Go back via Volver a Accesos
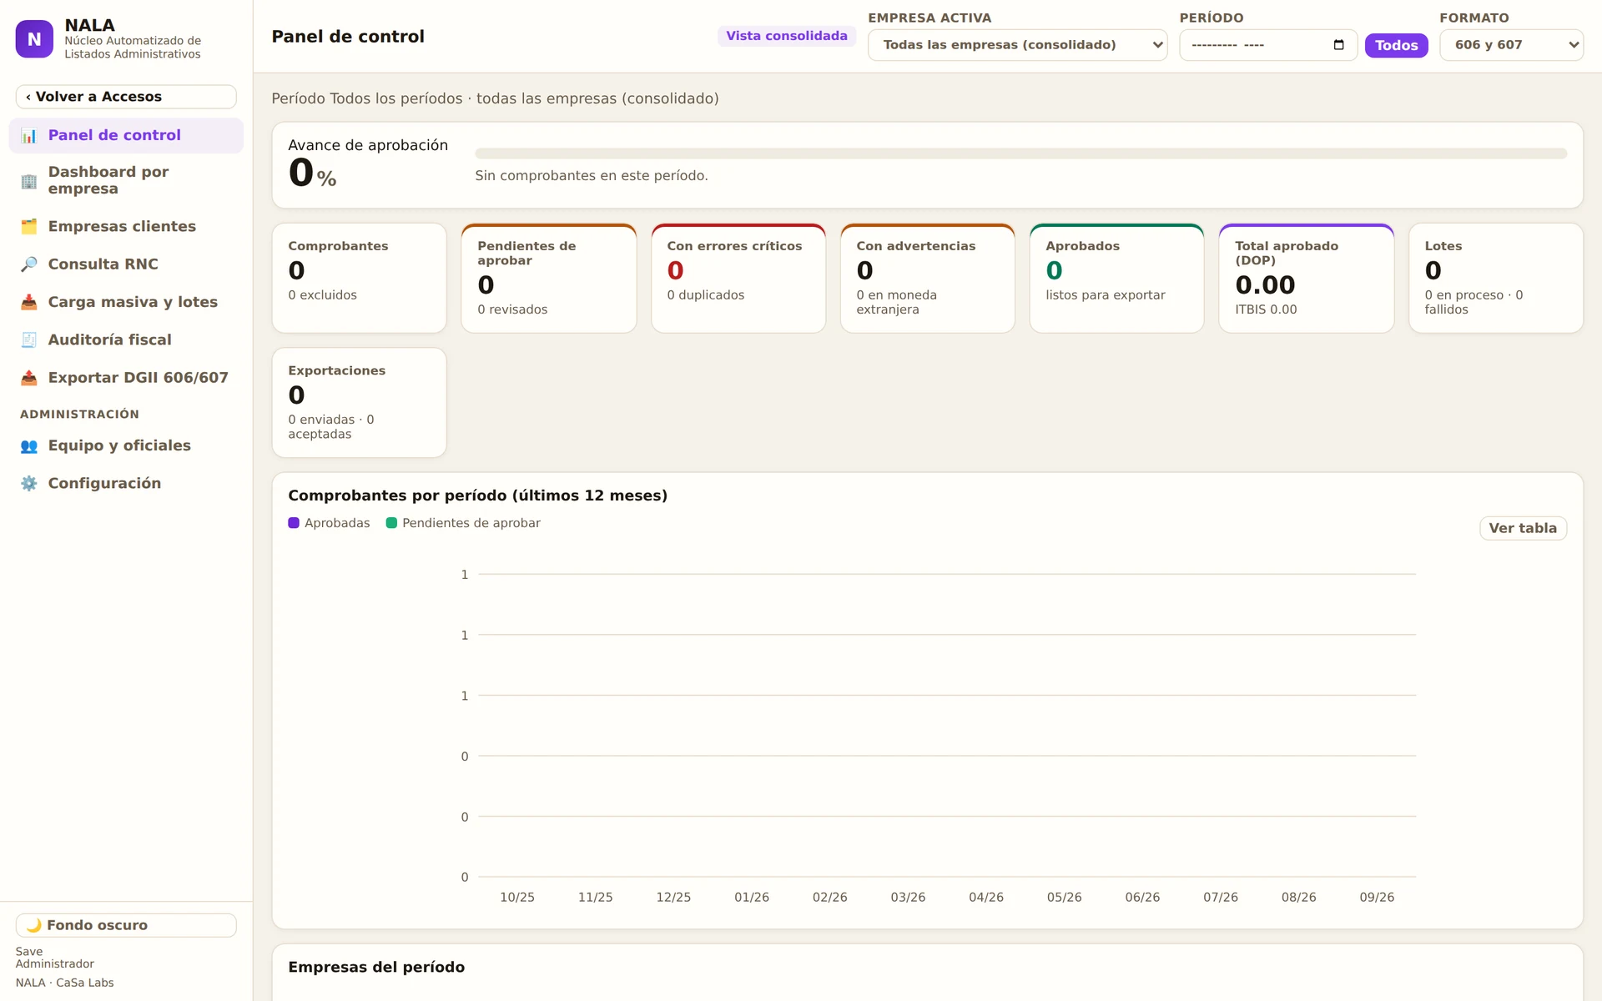Image resolution: width=1602 pixels, height=1001 pixels. point(126,97)
